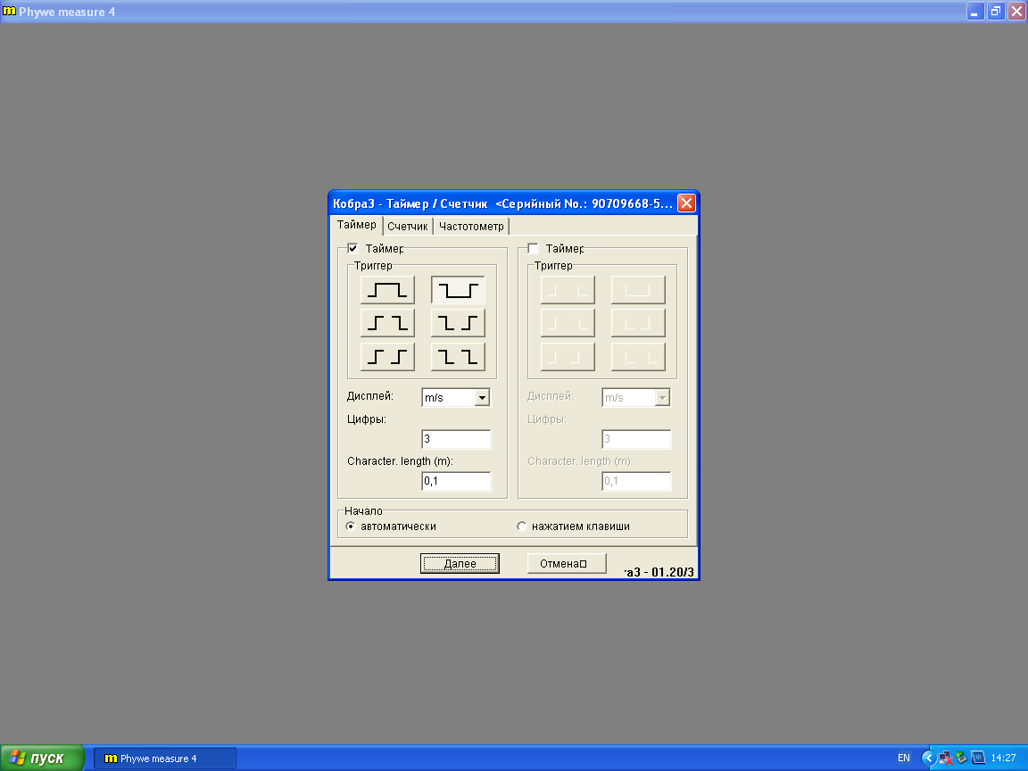Select the negative pulse trigger icon (currently pressed)
This screenshot has width=1028, height=771.
[x=458, y=290]
